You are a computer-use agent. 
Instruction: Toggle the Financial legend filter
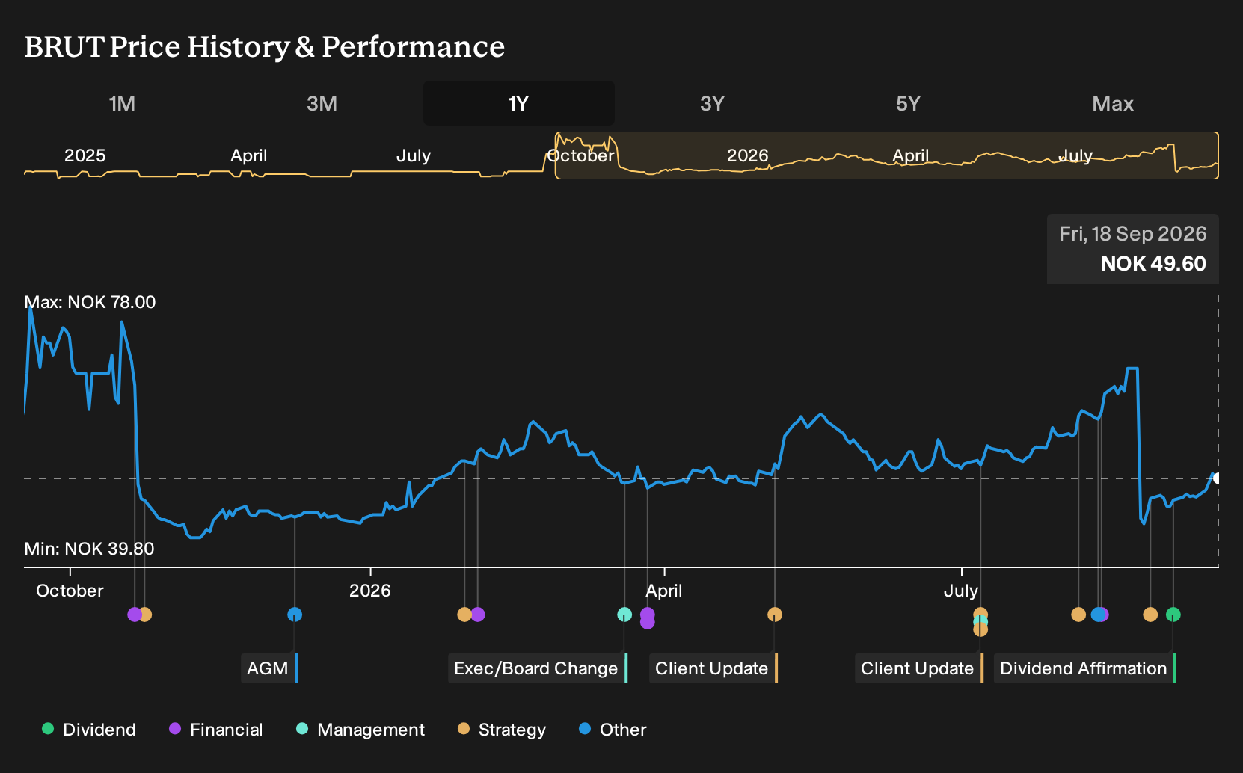point(215,730)
